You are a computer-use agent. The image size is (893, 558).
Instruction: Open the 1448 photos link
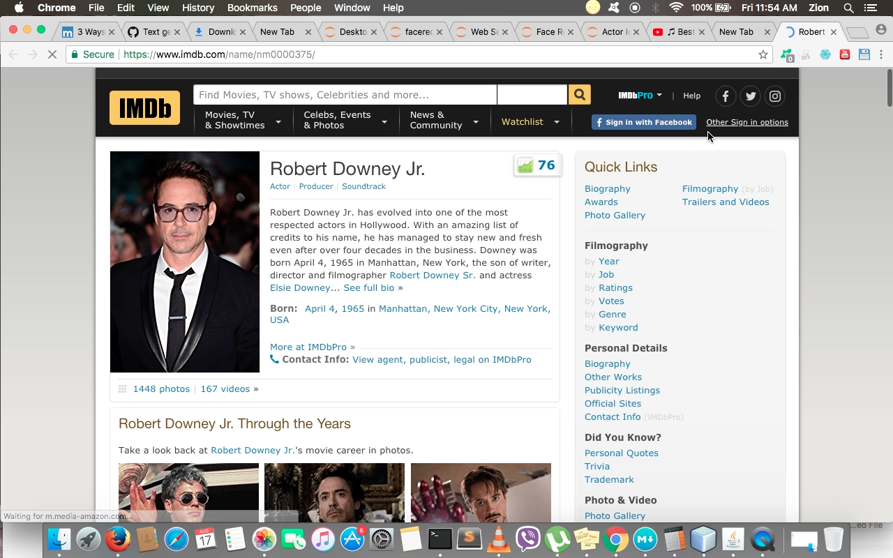(x=161, y=389)
